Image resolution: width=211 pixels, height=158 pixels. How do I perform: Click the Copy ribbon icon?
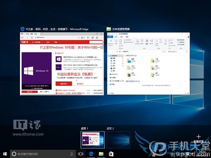pyautogui.click(x=116, y=42)
